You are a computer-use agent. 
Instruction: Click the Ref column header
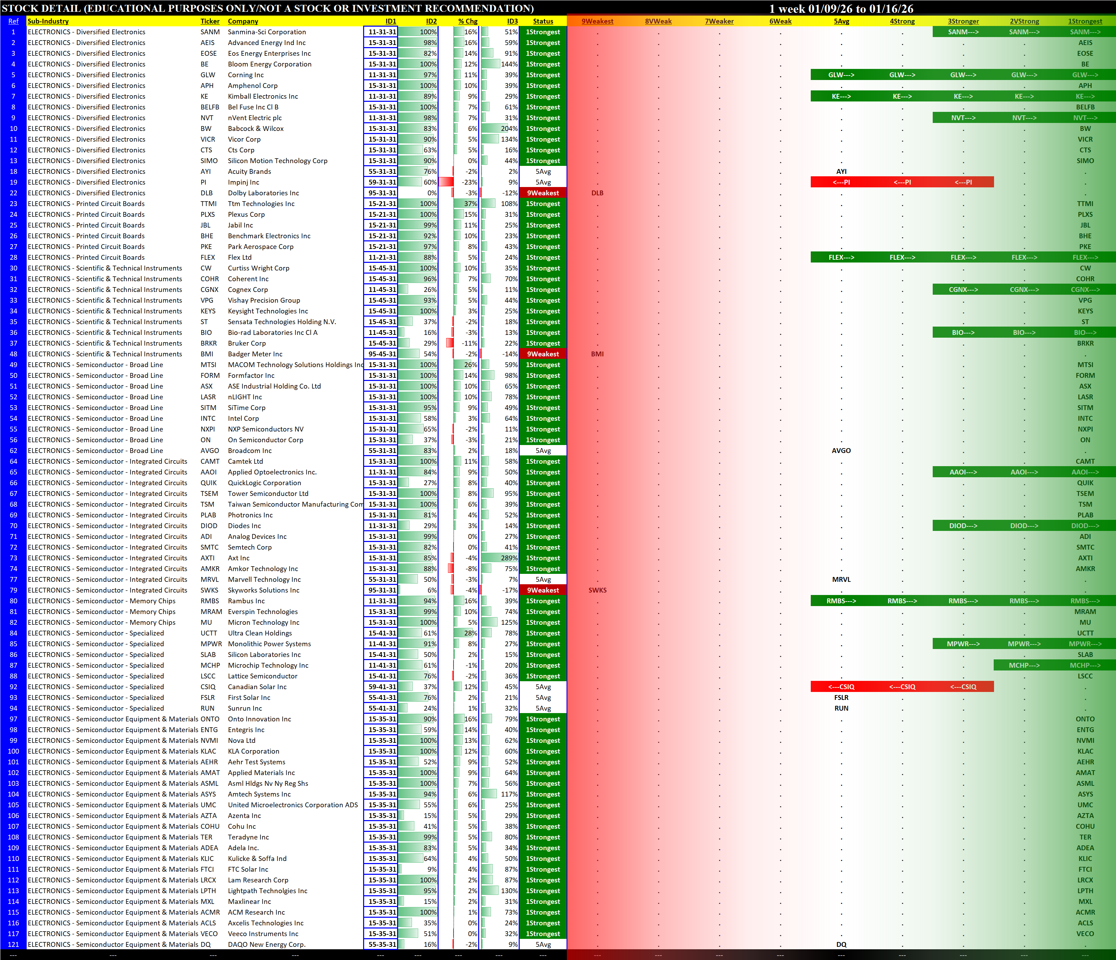click(14, 21)
